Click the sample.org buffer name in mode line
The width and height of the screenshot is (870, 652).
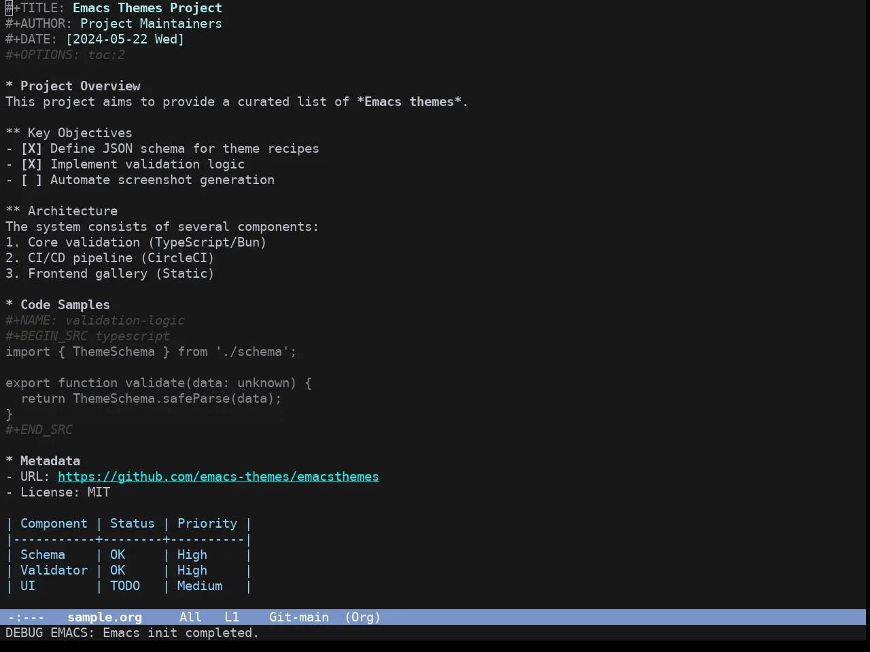(105, 617)
